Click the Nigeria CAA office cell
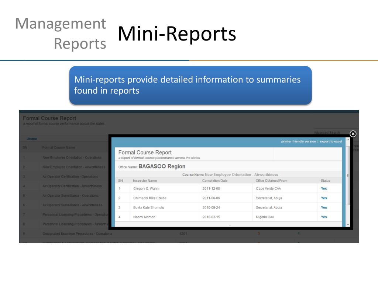Image resolution: width=378 pixels, height=283 pixels. coord(265,217)
